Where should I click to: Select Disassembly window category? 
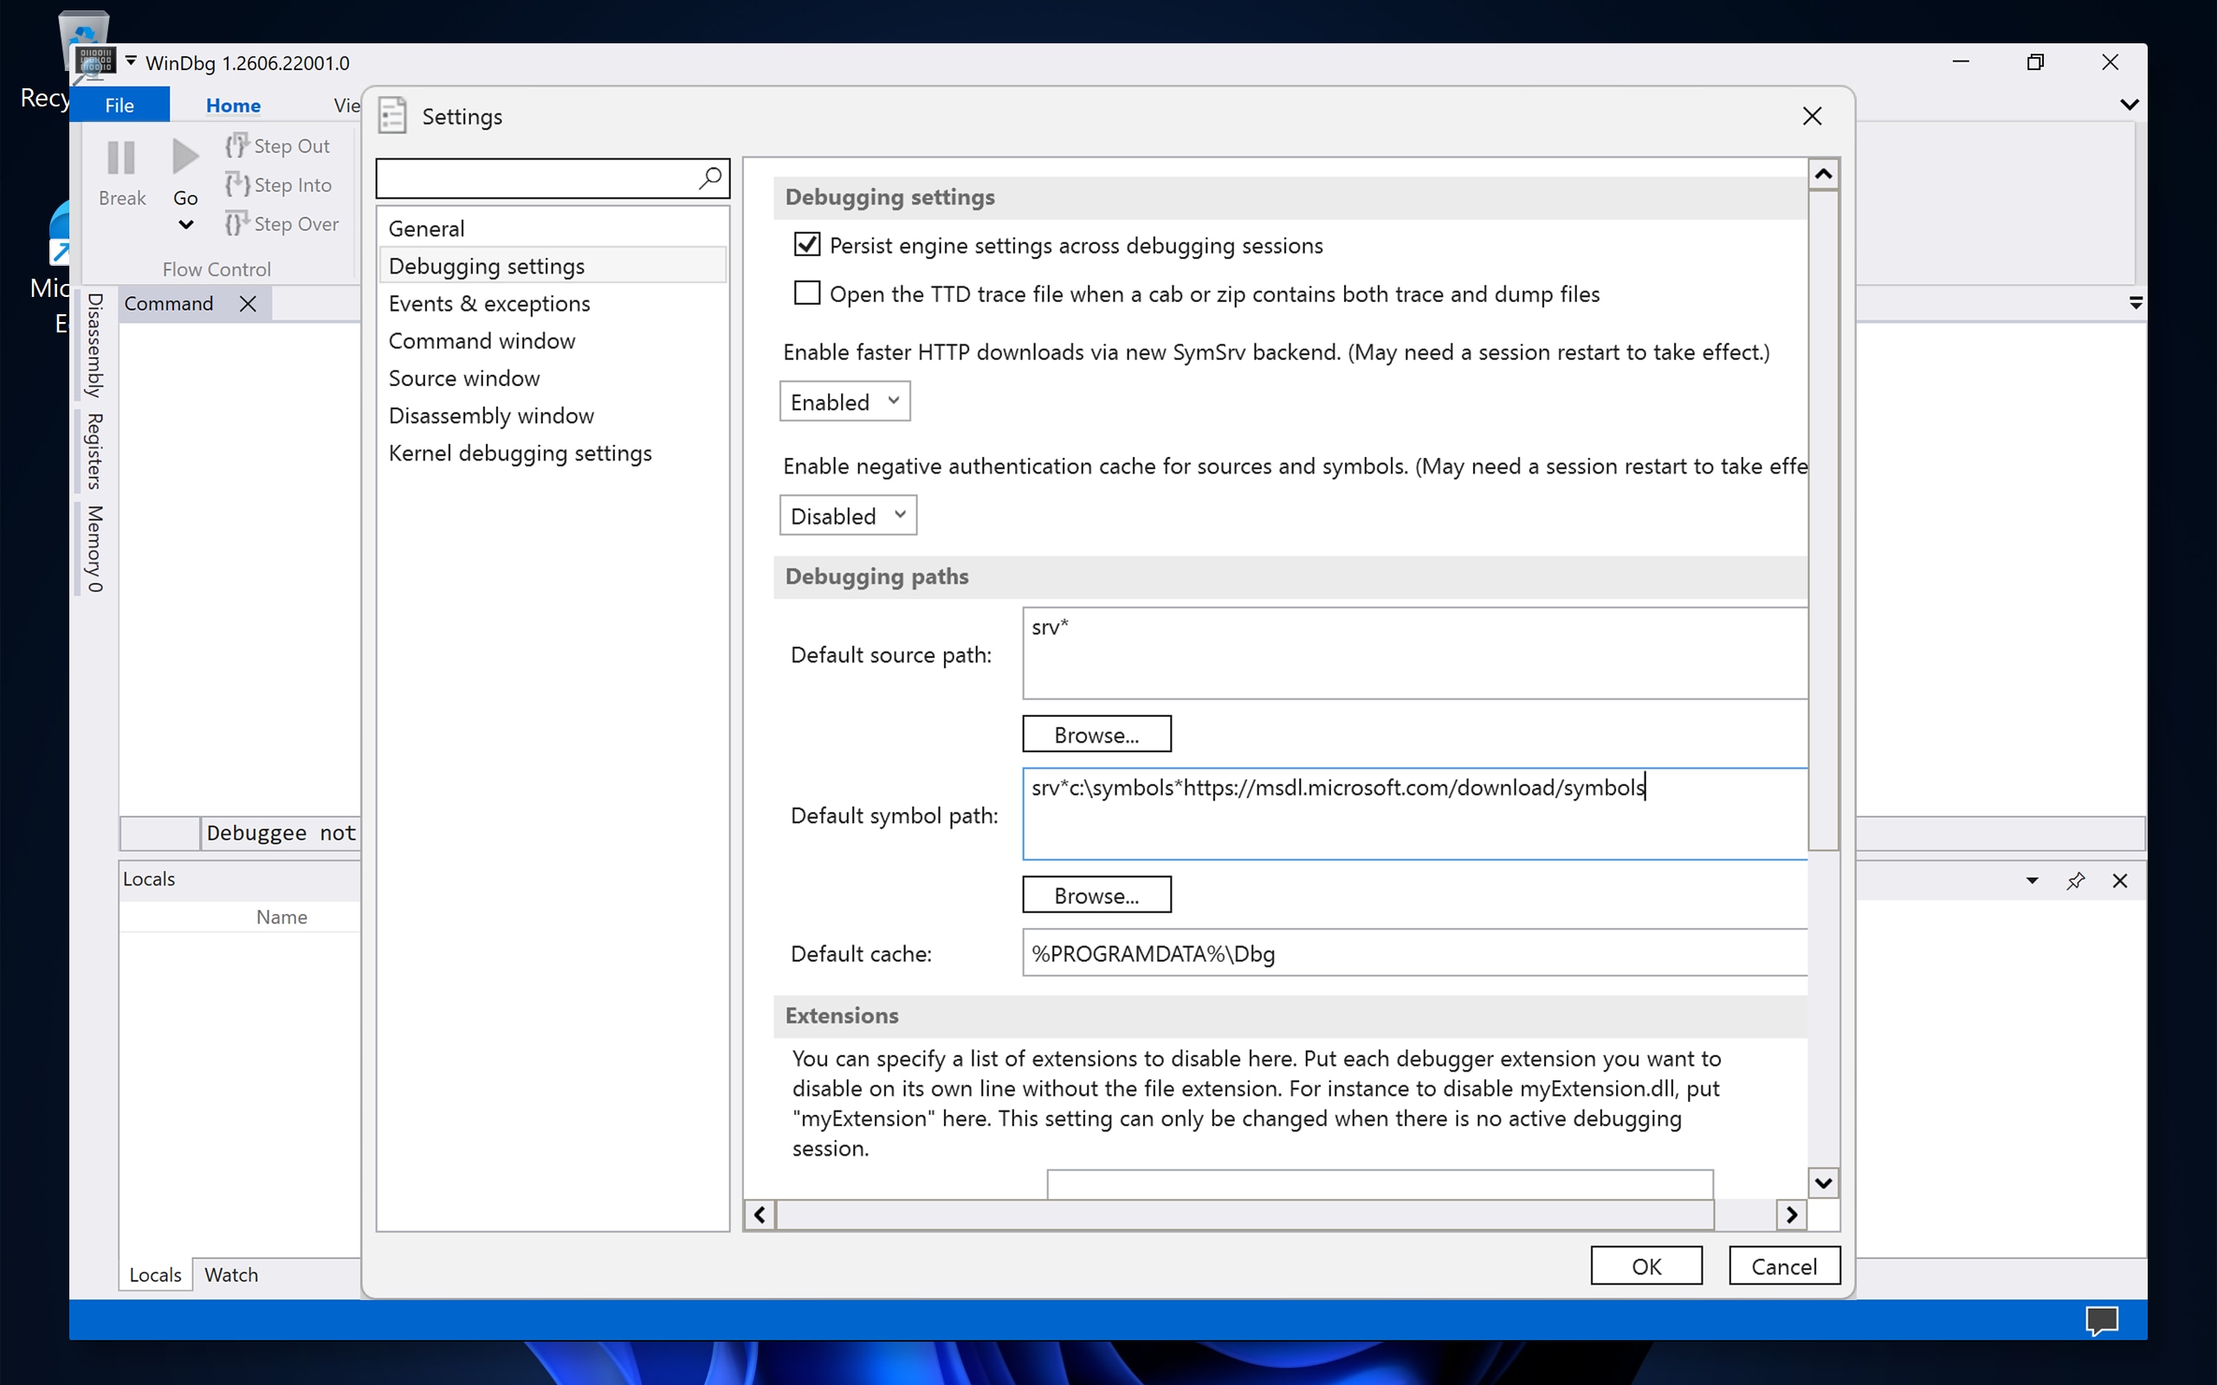(x=553, y=415)
